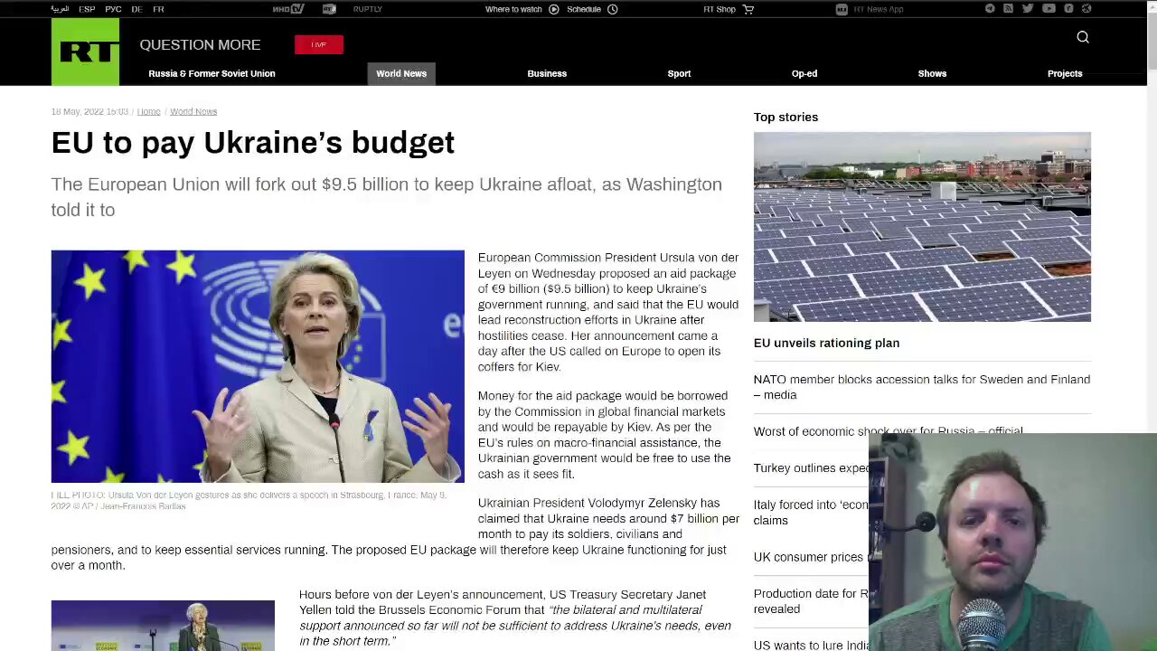1157x651 pixels.
Task: Open 'UK consumer prices' story link
Action: click(810, 557)
